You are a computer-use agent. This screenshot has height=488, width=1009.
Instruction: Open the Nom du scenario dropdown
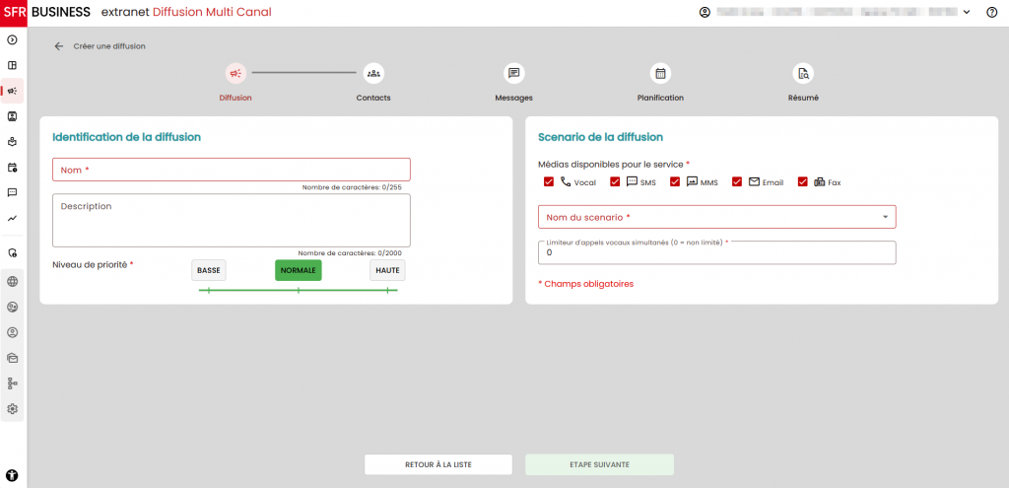[x=716, y=217]
